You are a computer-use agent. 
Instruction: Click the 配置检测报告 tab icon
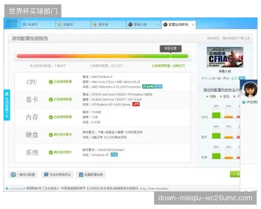pyautogui.click(x=165, y=24)
